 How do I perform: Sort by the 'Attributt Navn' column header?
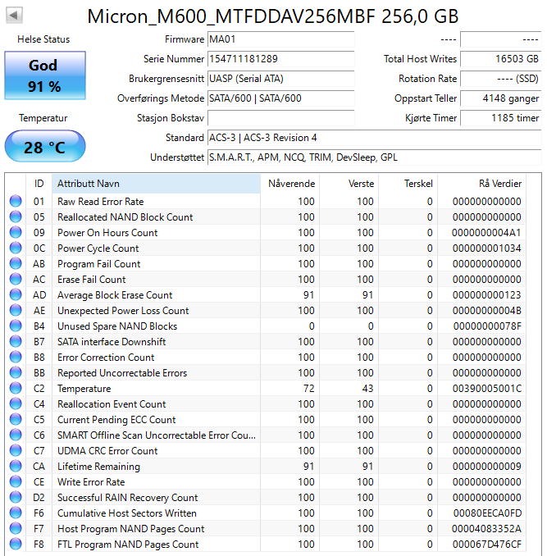click(x=156, y=183)
